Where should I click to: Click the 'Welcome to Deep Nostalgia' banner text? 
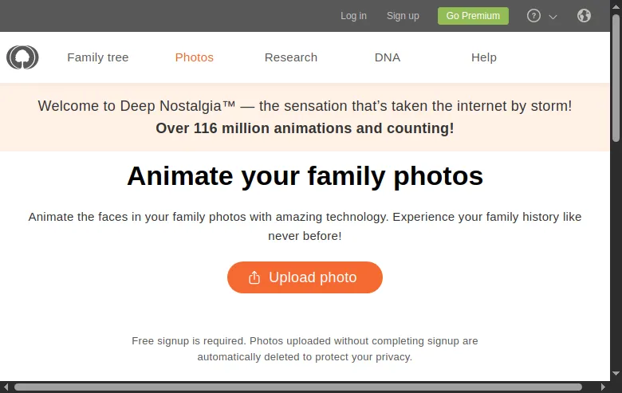305,106
